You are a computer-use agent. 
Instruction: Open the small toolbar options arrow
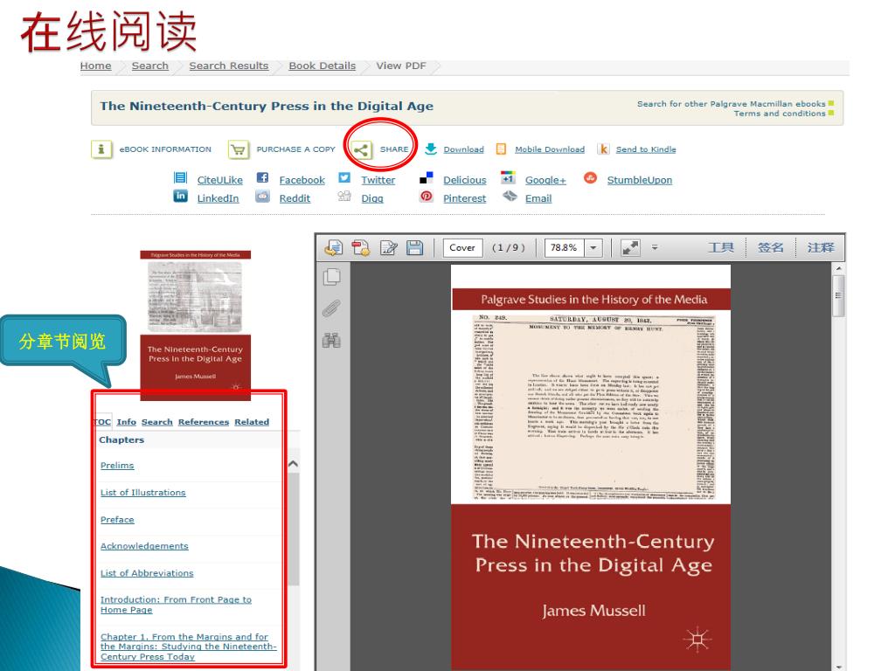[655, 247]
